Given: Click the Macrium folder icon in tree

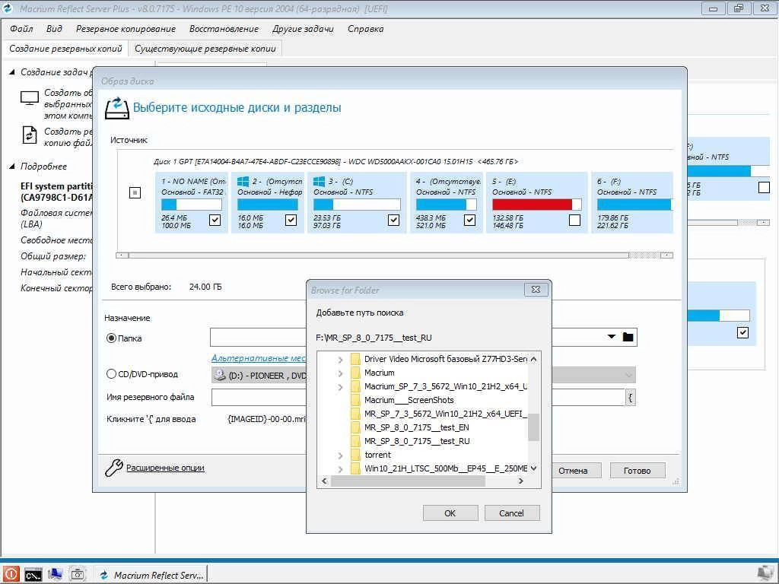Looking at the screenshot, I should click(x=355, y=373).
